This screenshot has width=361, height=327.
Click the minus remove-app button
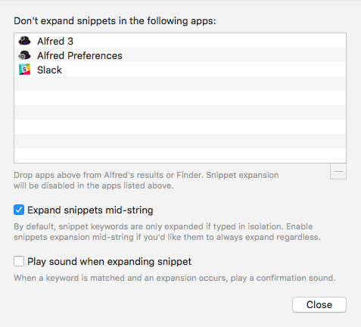338,172
